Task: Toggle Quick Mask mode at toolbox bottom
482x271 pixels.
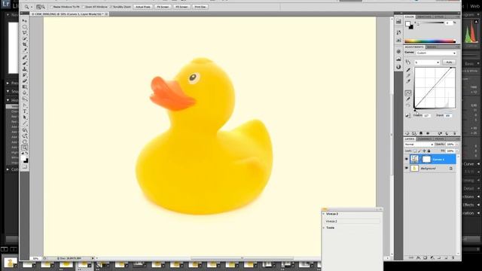Action: tap(25, 167)
